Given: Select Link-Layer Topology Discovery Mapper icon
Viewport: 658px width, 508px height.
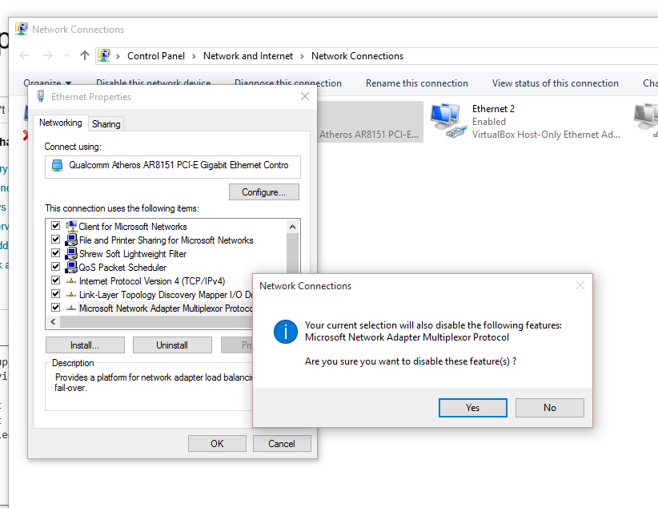Looking at the screenshot, I should click(x=71, y=294).
